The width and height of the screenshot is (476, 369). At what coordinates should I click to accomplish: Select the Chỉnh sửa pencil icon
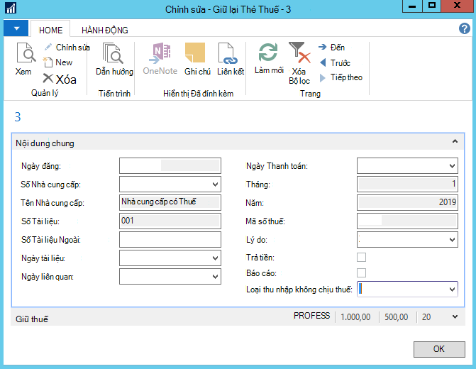pos(48,47)
